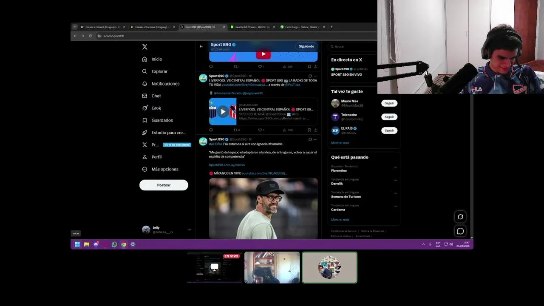Click Mostrar más under Tal vez te guste
The image size is (544, 306).
(x=340, y=143)
